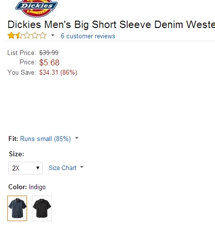Open the Runs small (85%) fit link
The image size is (215, 228).
point(46,139)
